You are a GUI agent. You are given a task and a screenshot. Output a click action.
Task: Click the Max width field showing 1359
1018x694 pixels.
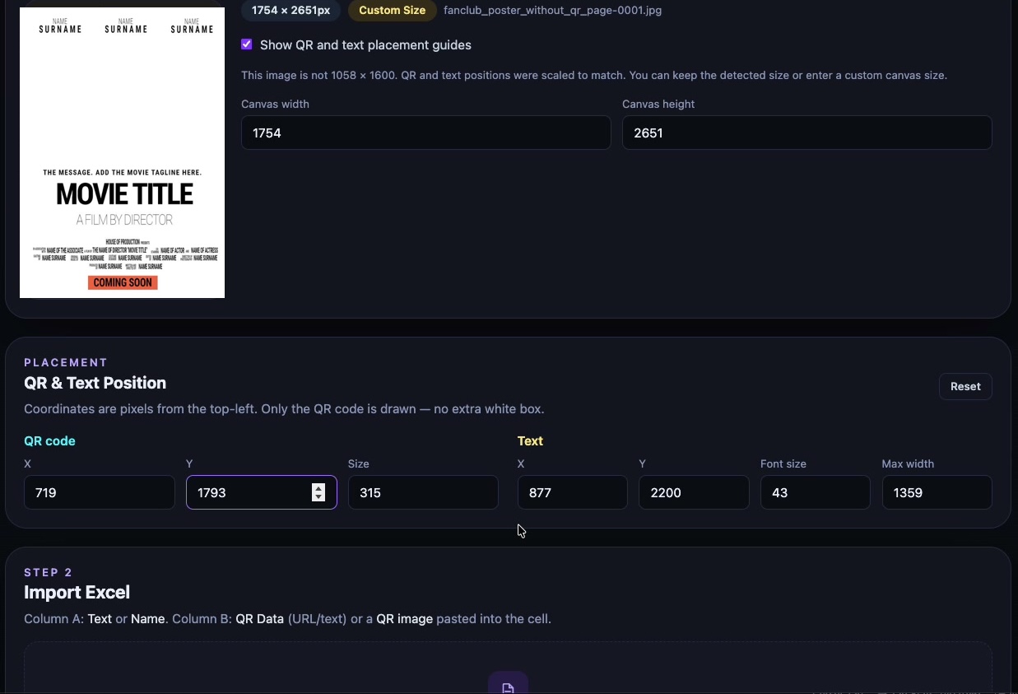[x=937, y=492]
